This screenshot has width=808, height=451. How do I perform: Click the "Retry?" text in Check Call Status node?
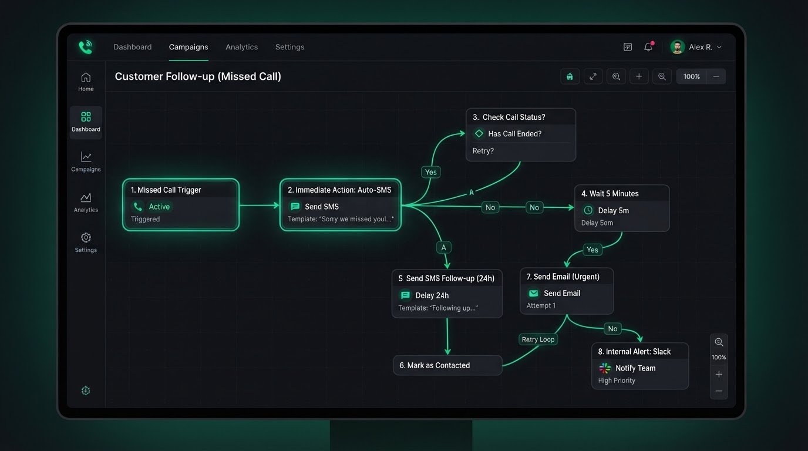click(x=483, y=151)
